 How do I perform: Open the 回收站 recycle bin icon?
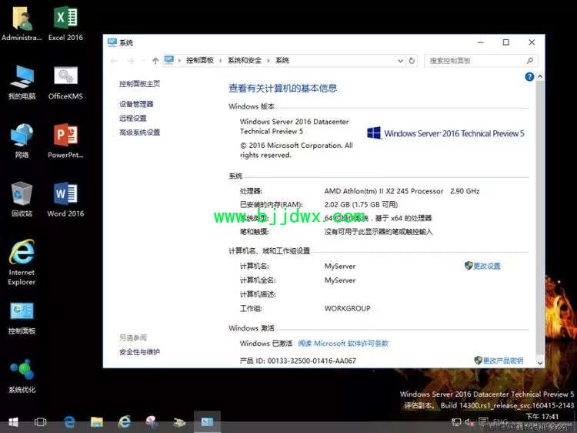click(22, 200)
